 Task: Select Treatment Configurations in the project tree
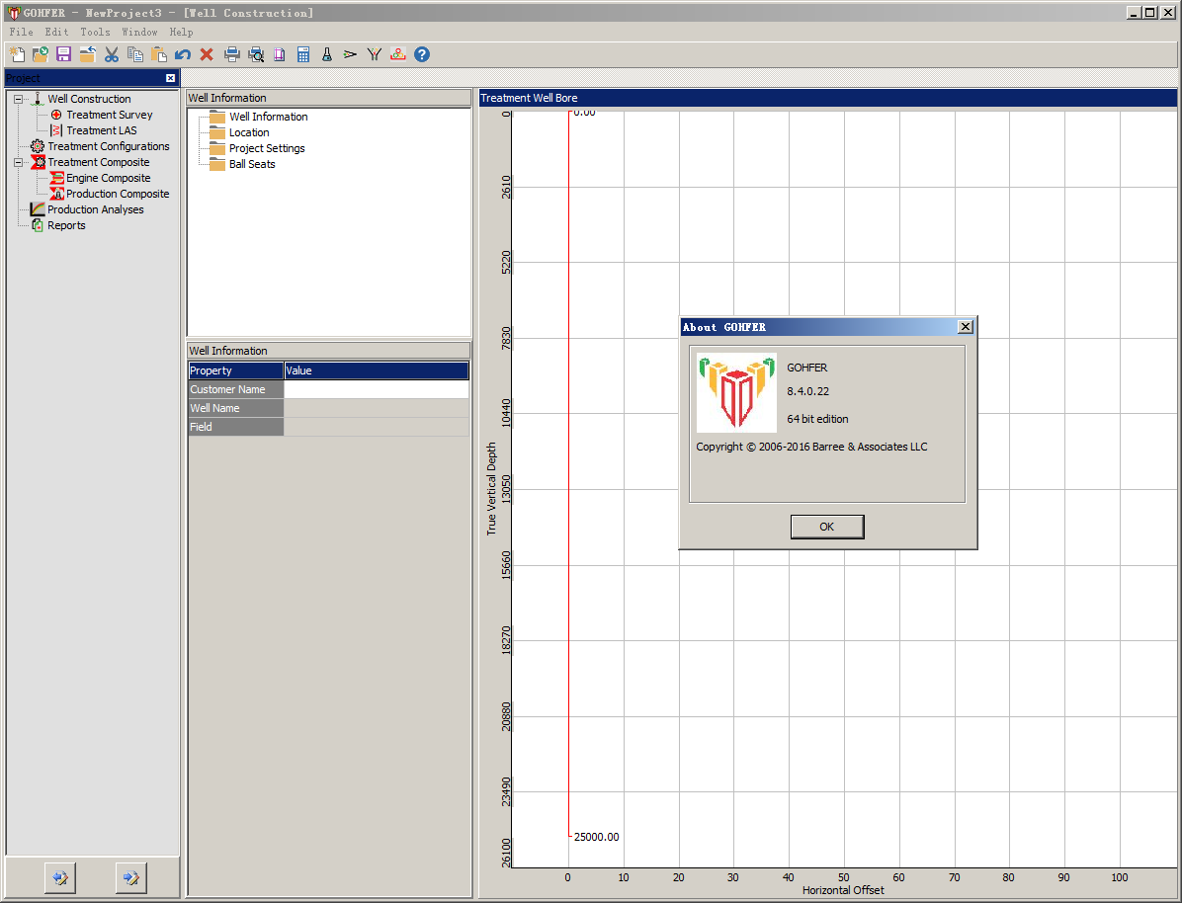[109, 146]
